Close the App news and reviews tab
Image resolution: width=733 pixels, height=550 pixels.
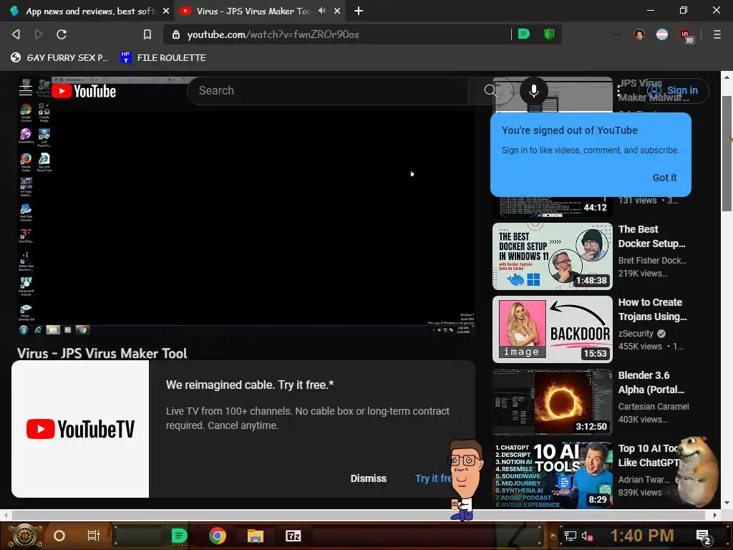[166, 11]
